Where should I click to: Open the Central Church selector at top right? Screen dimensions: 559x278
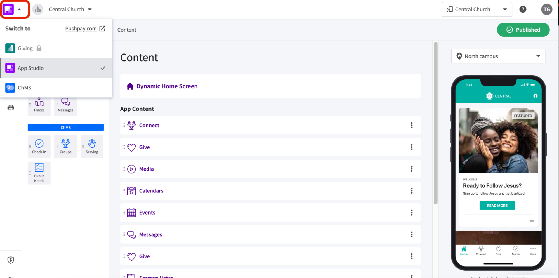point(477,9)
